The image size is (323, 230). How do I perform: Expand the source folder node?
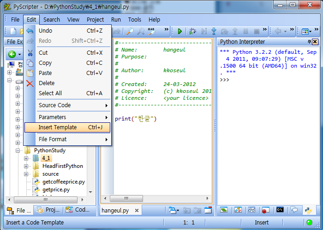click(x=26, y=174)
